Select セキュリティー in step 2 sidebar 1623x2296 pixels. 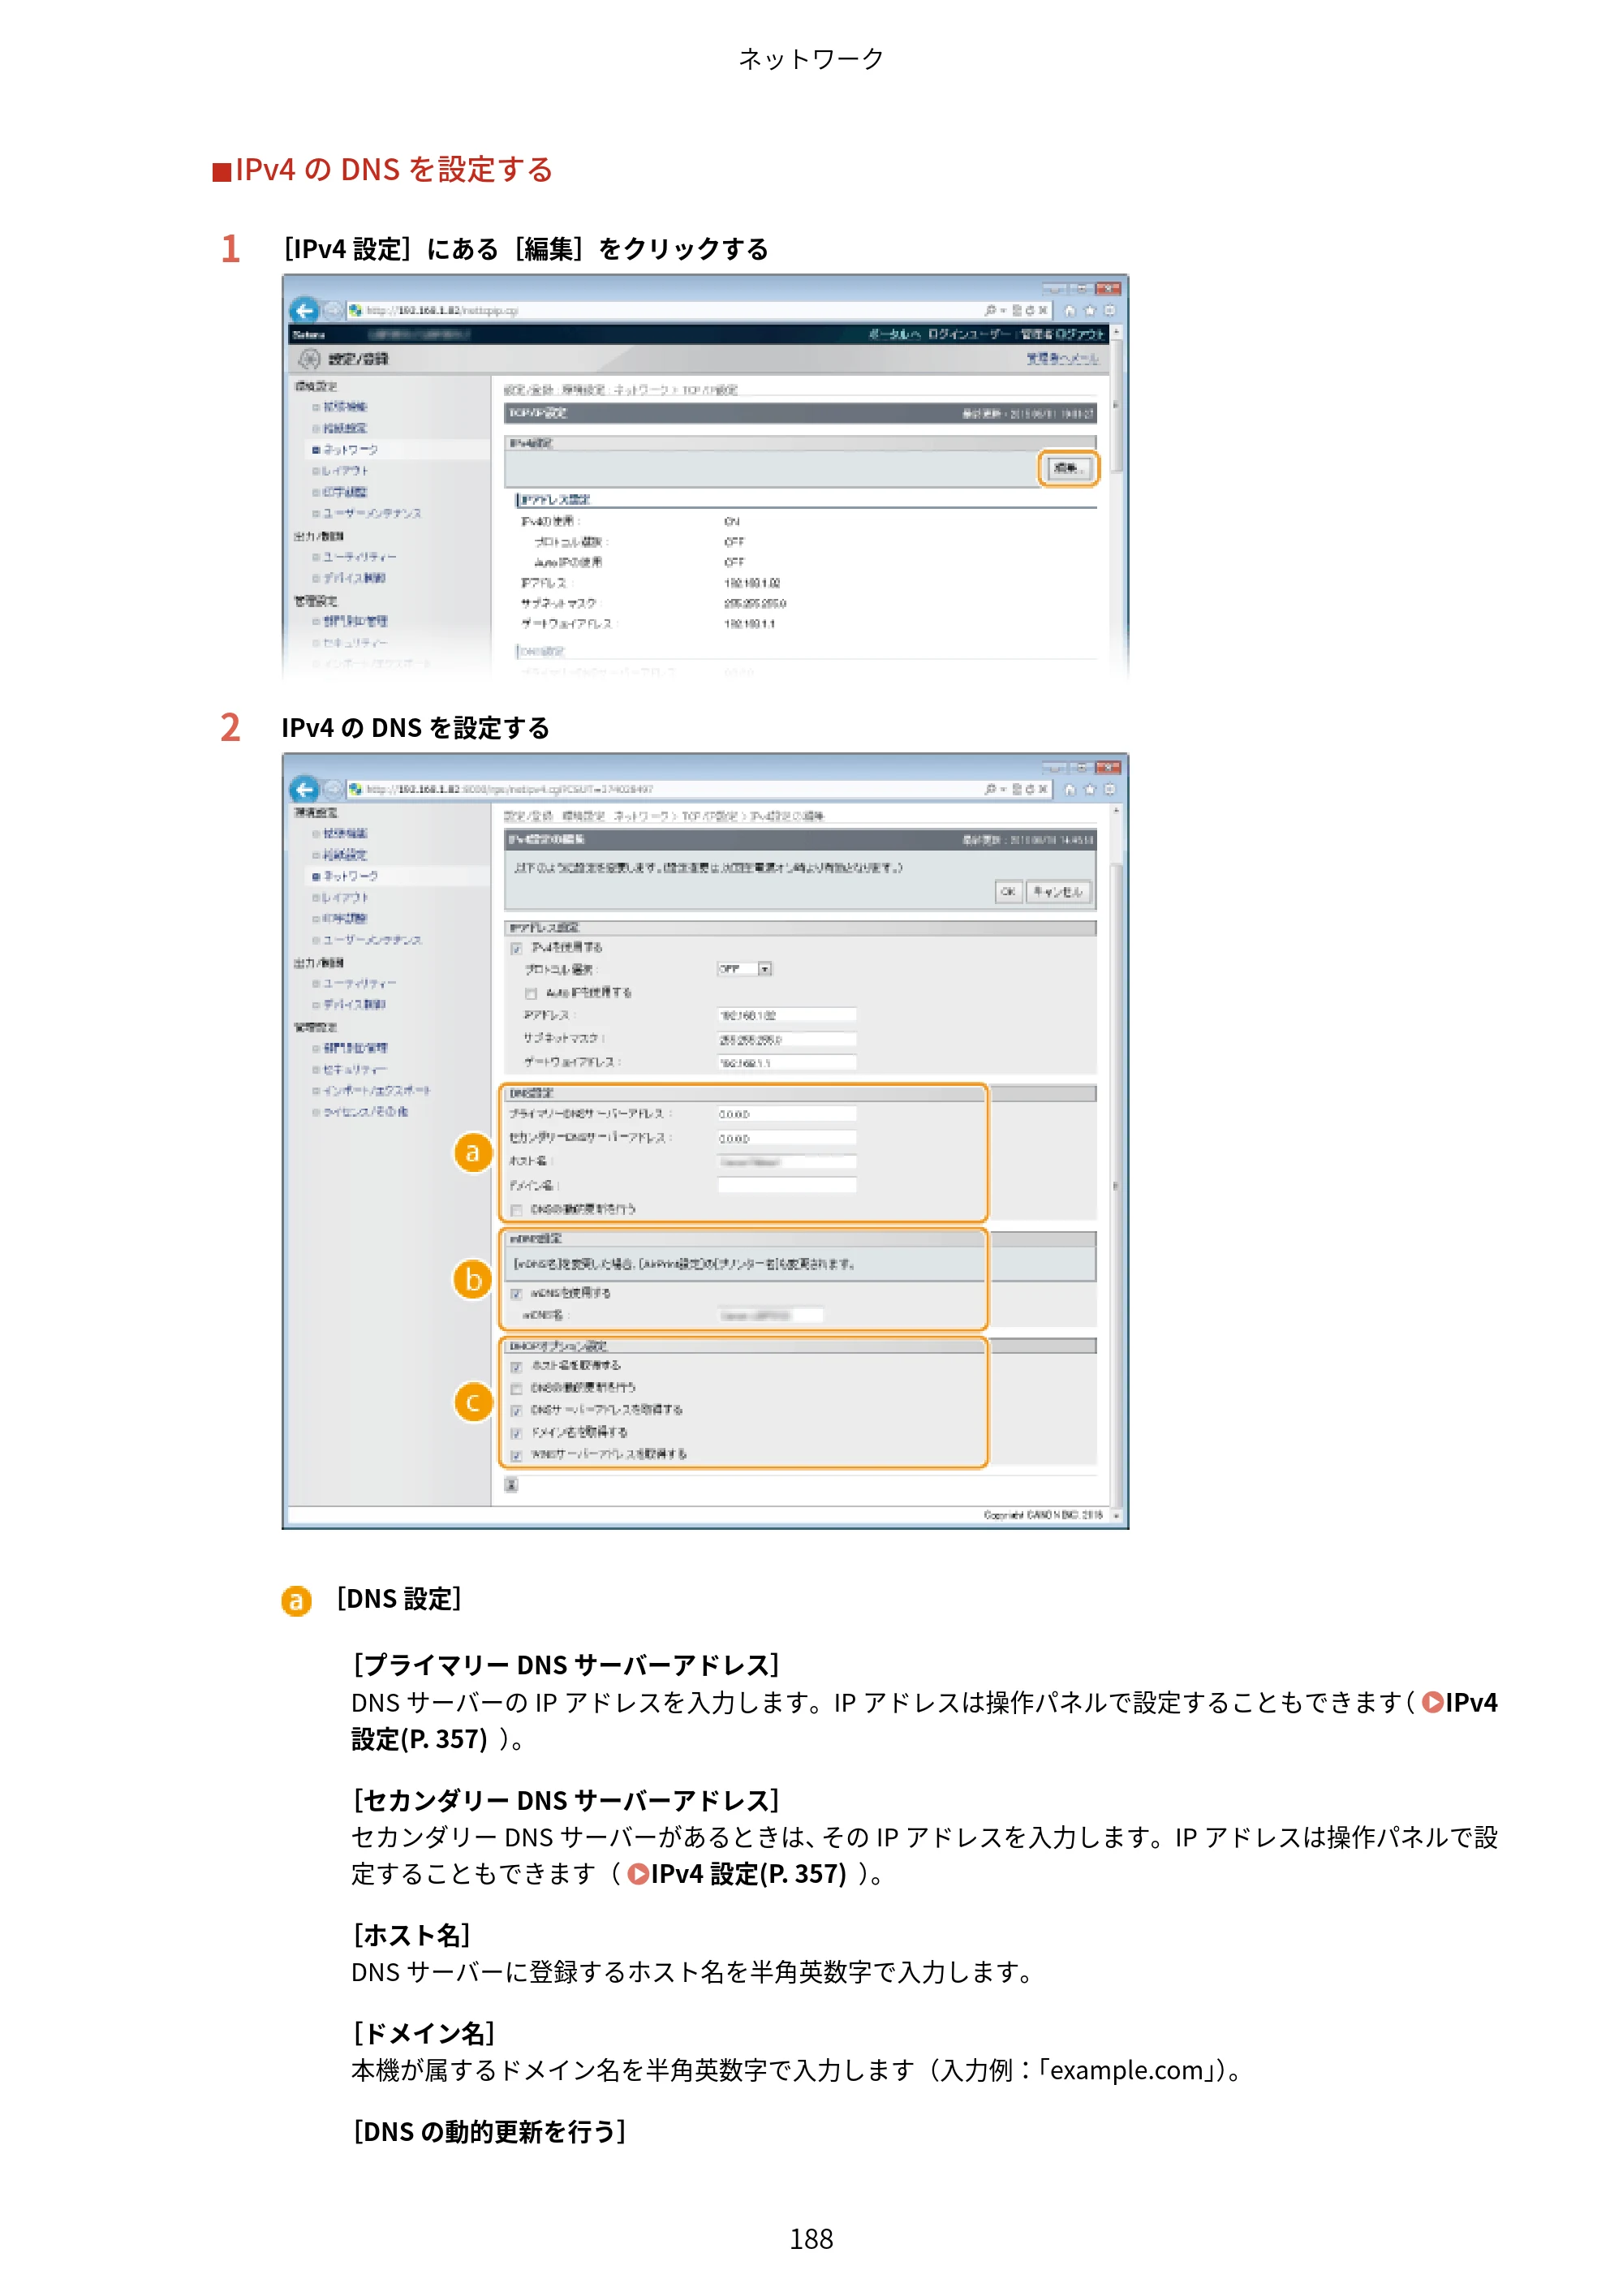coord(354,1070)
